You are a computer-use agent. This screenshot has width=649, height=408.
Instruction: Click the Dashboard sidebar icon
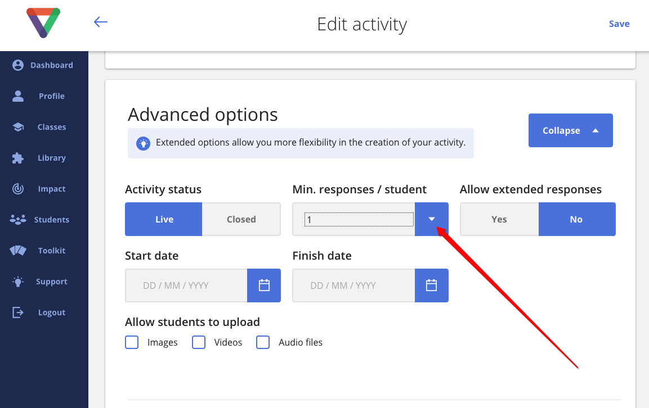coord(18,65)
